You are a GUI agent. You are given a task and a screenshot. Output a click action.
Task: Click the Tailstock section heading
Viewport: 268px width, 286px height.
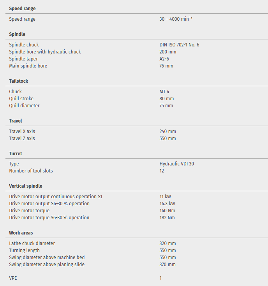tap(19, 81)
